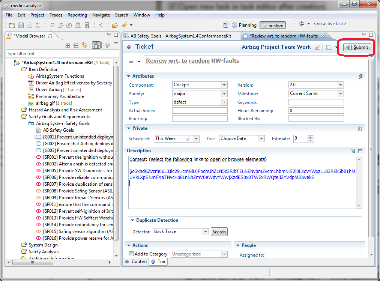Click the Search button in Duplicate Detection

(x=219, y=232)
